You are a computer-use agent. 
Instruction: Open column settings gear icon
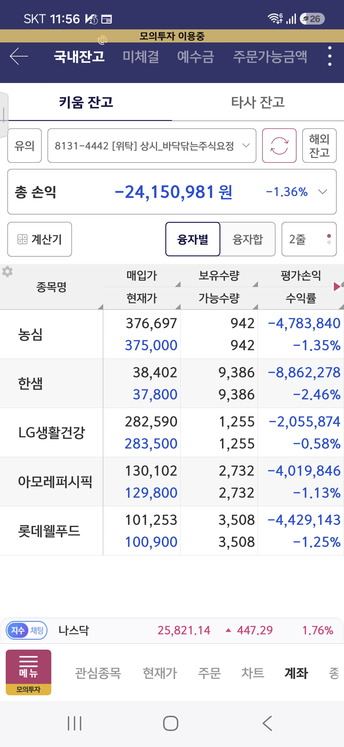(x=7, y=272)
